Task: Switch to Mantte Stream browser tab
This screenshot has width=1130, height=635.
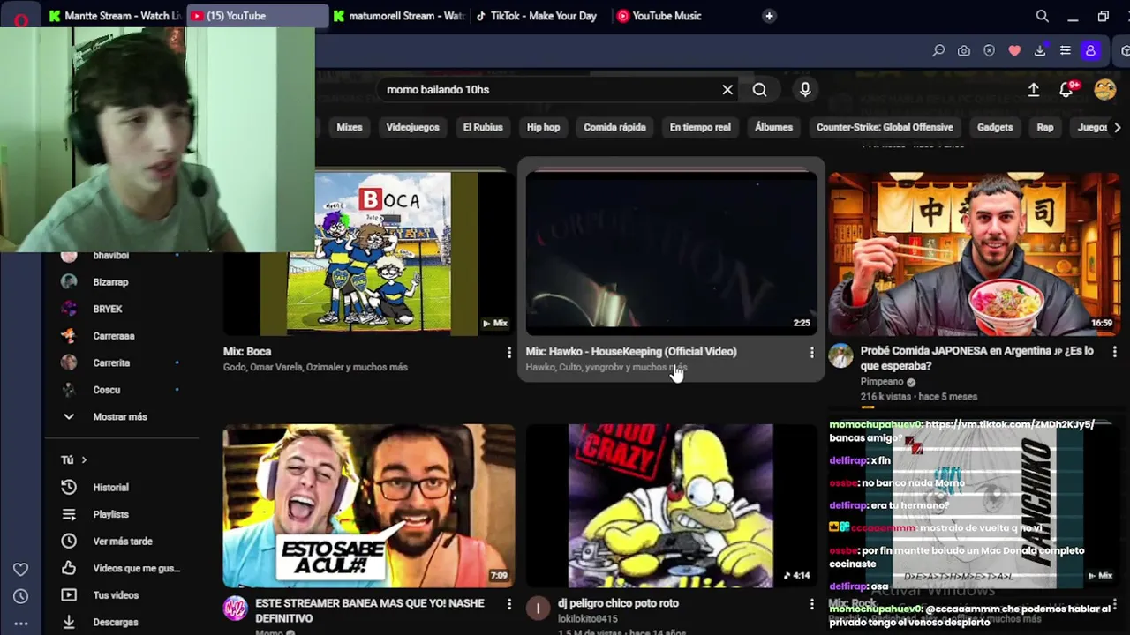Action: [115, 16]
